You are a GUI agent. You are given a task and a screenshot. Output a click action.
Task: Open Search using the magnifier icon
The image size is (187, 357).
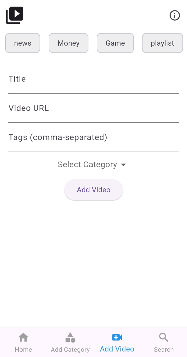(163, 337)
